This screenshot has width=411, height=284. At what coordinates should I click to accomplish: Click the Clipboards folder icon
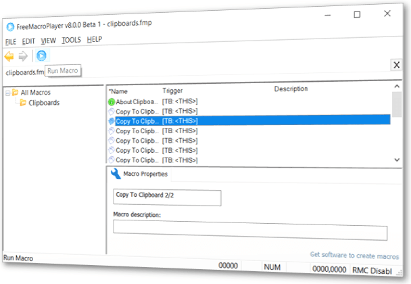(23, 103)
